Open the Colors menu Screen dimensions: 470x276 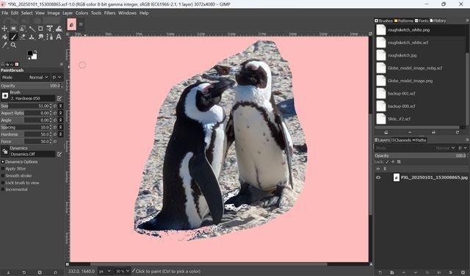(x=82, y=13)
